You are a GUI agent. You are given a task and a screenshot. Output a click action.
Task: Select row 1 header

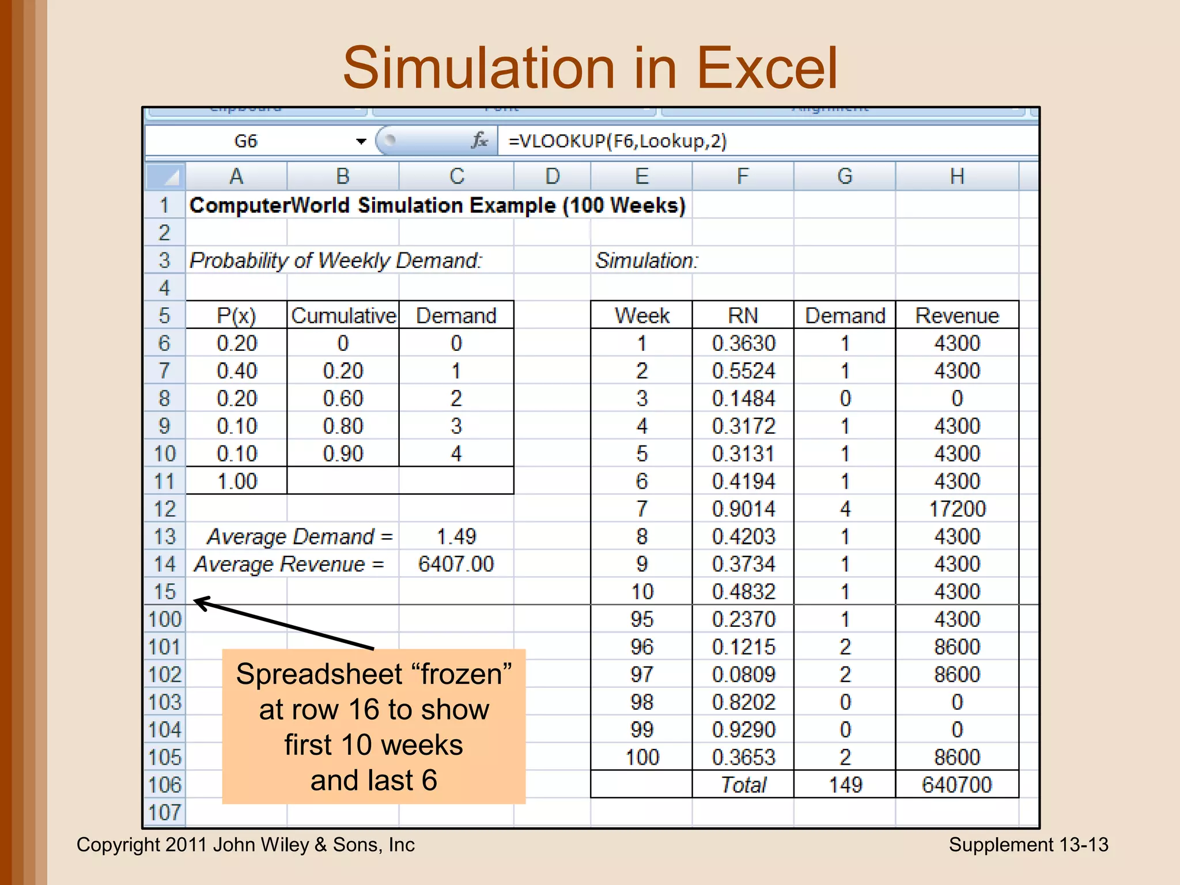click(165, 205)
